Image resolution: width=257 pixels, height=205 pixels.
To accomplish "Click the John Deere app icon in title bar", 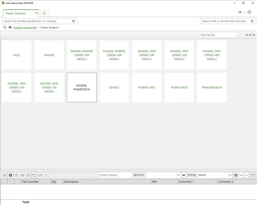I will click(x=3, y=3).
